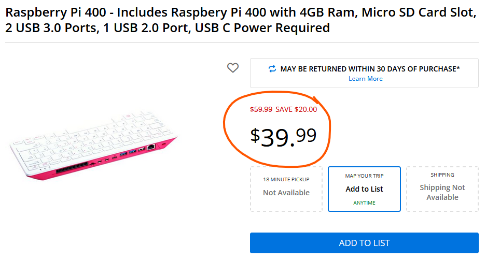
Task: Click the 18 MINUTE PICKUP heading
Action: pos(286,180)
